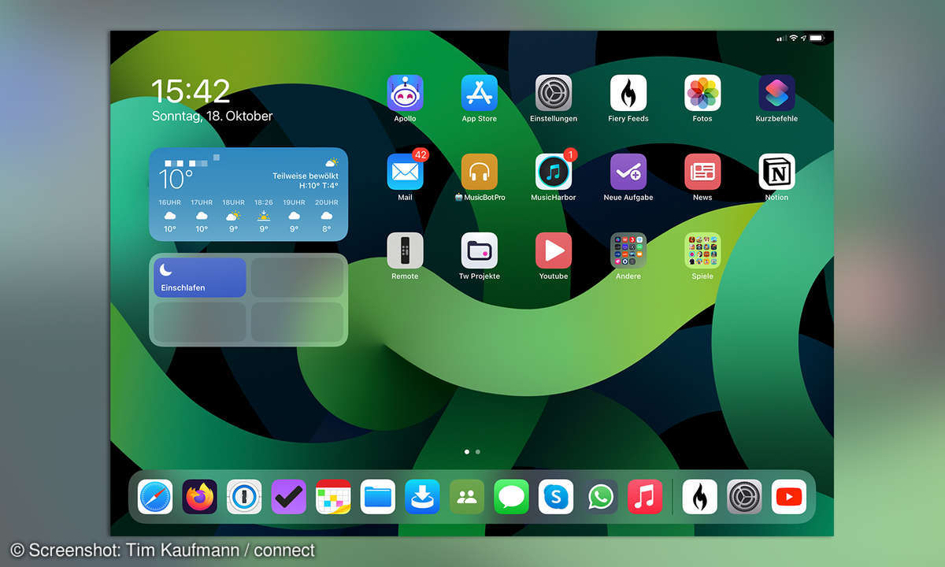Open recent YouTube icon in the dock
The height and width of the screenshot is (567, 945).
[x=789, y=497]
